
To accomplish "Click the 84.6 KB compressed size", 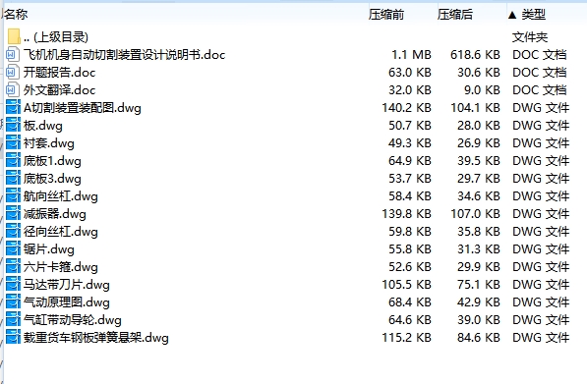I will point(479,338).
